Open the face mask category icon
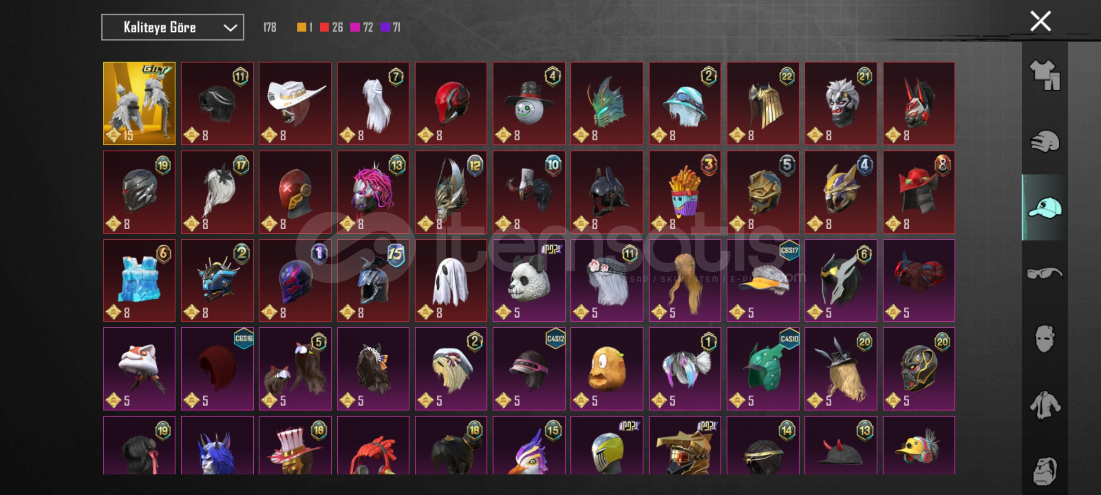 (1045, 339)
